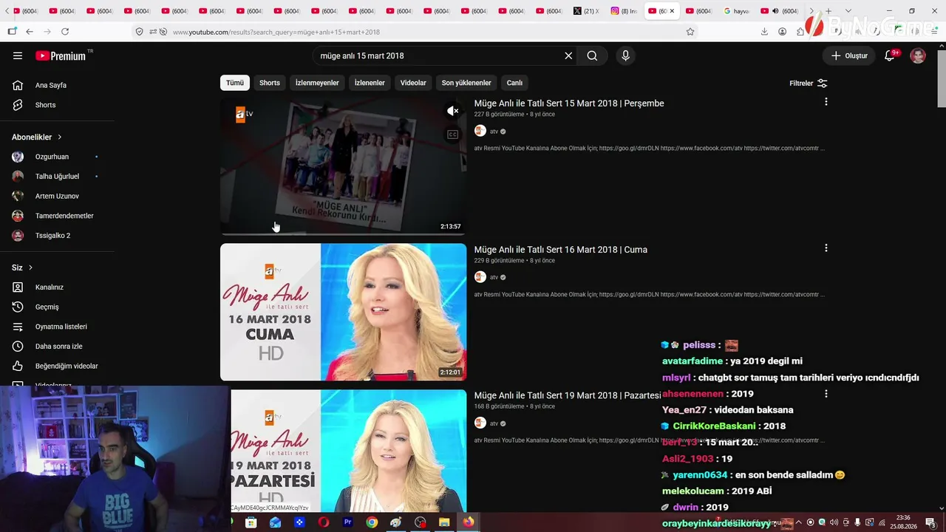Run the search with the magnifier button
946x532 pixels.
coord(592,55)
